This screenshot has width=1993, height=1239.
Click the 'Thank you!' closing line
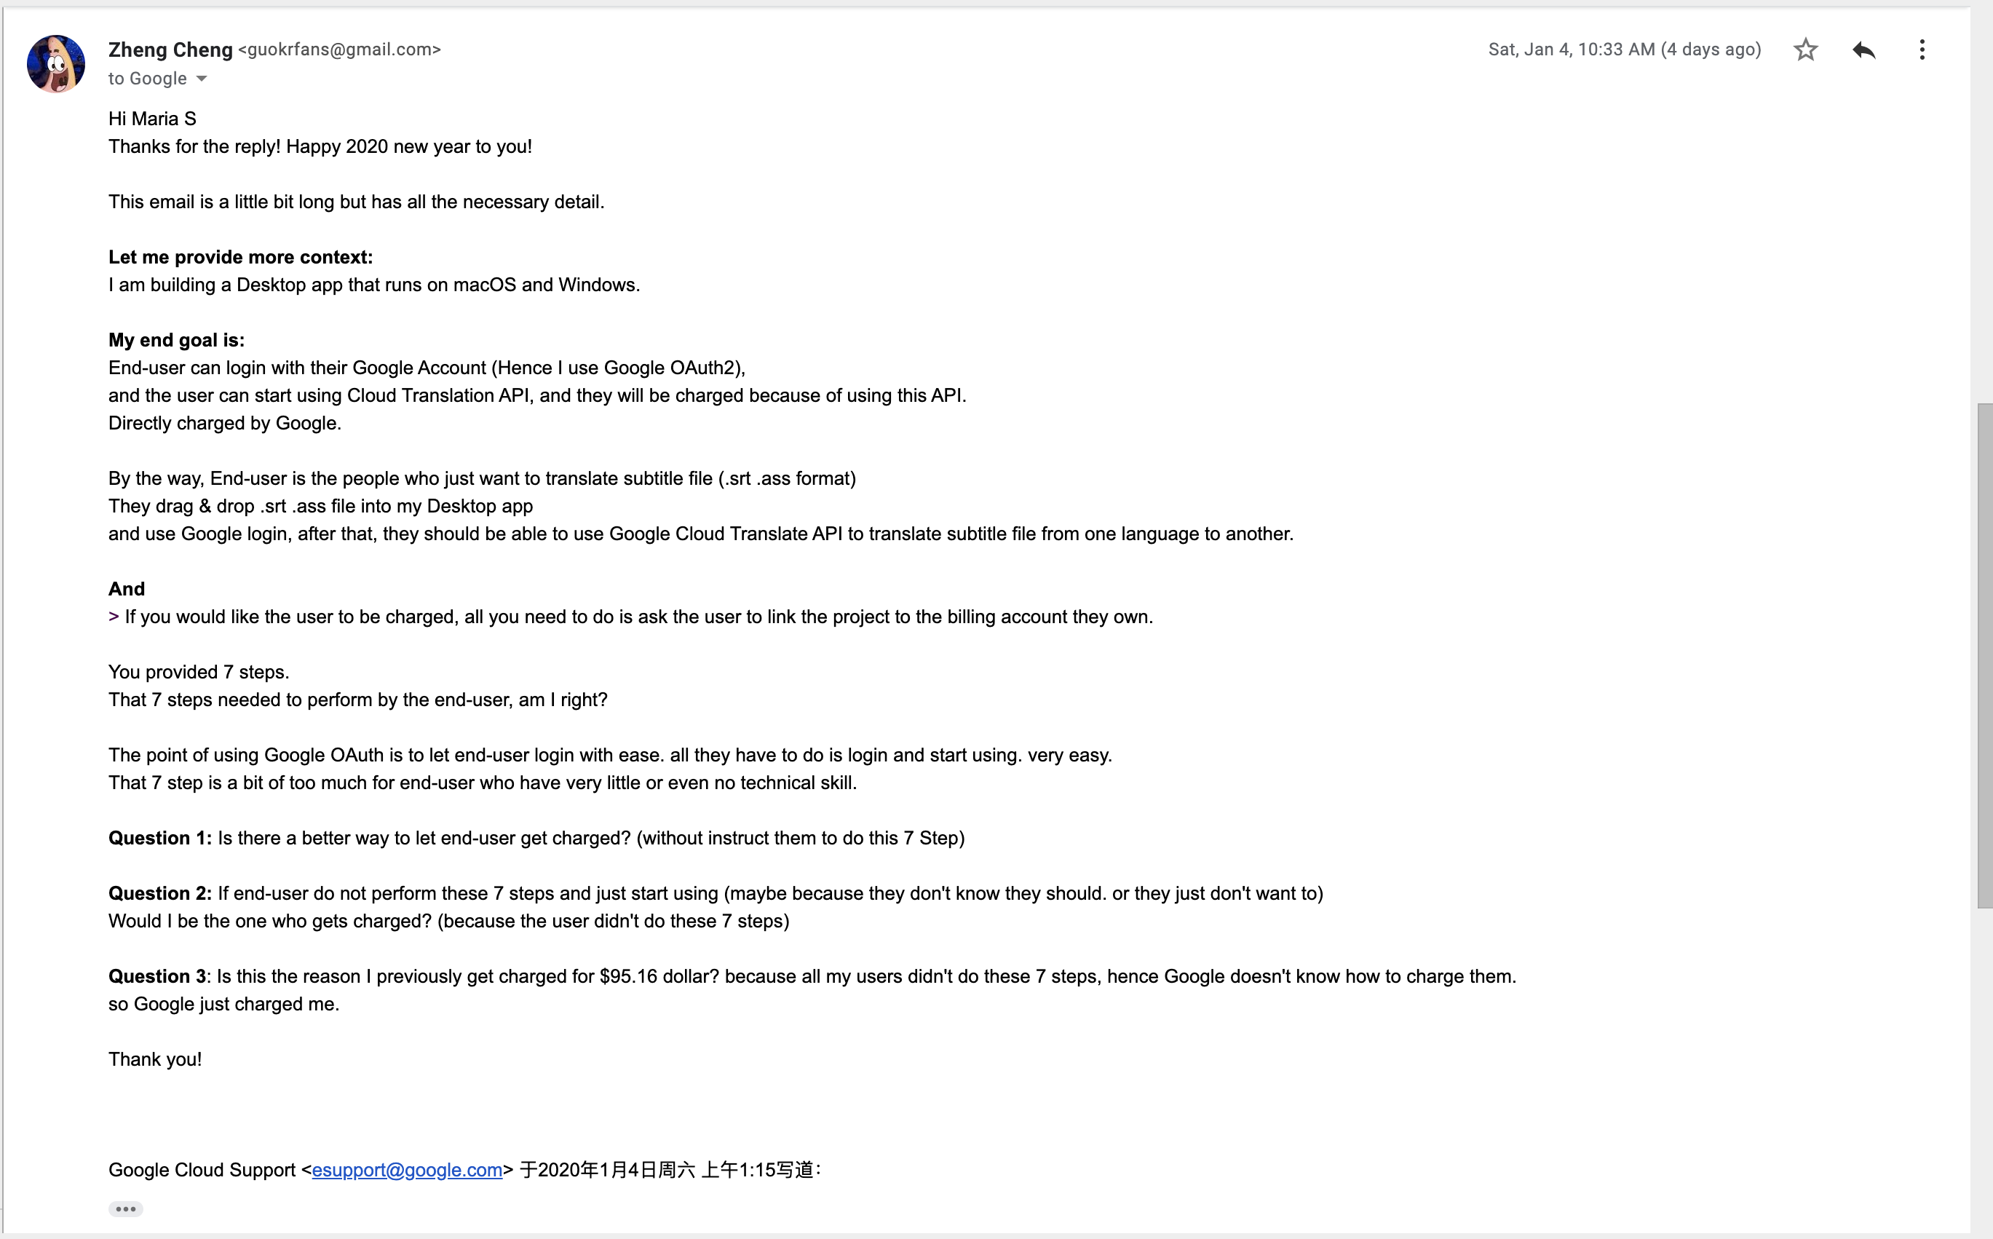[x=155, y=1058]
